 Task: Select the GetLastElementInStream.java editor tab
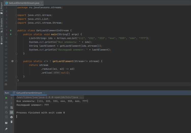click(24, 3)
